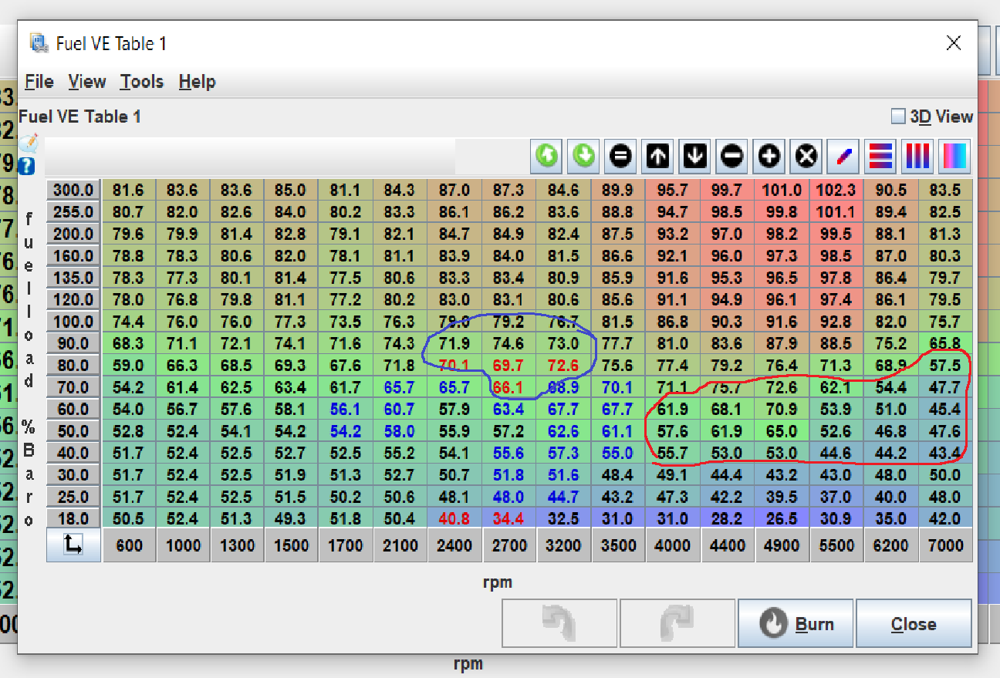Image resolution: width=1000 pixels, height=678 pixels.
Task: Select cell with value 26.5
Action: point(782,519)
